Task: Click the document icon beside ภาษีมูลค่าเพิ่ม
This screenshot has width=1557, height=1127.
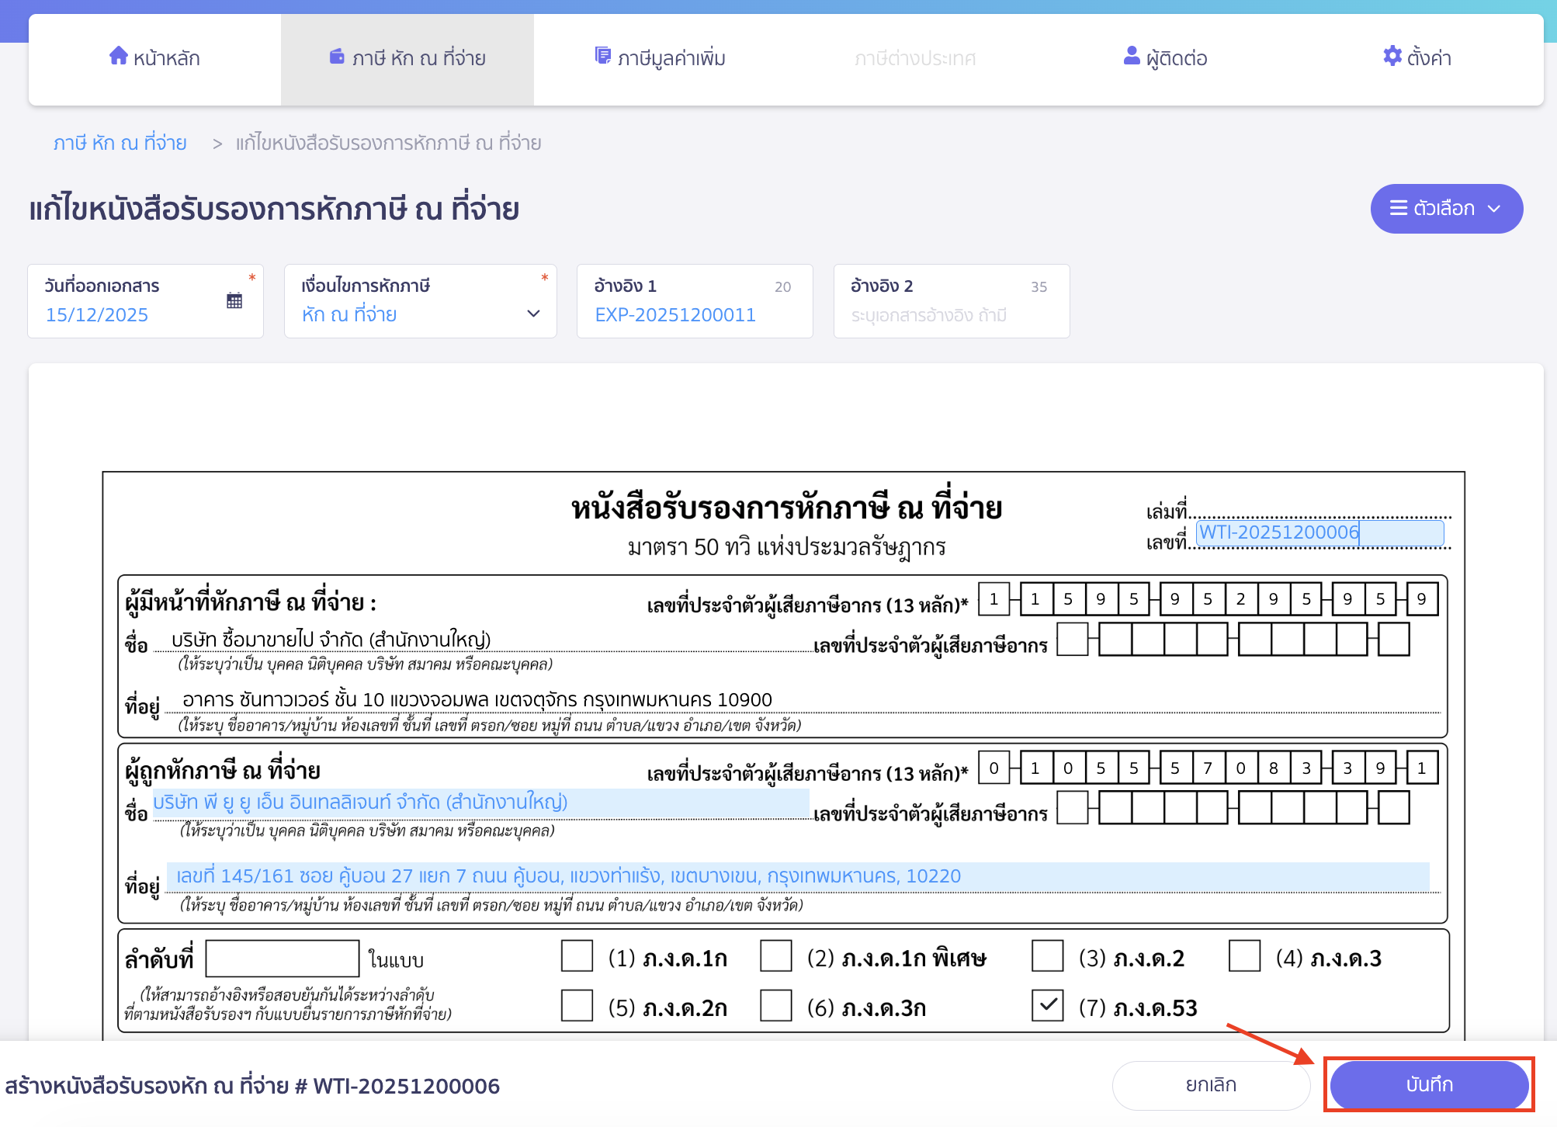Action: (603, 55)
